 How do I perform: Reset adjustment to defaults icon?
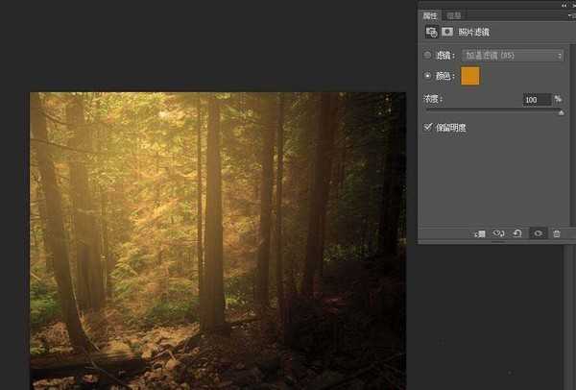(518, 233)
